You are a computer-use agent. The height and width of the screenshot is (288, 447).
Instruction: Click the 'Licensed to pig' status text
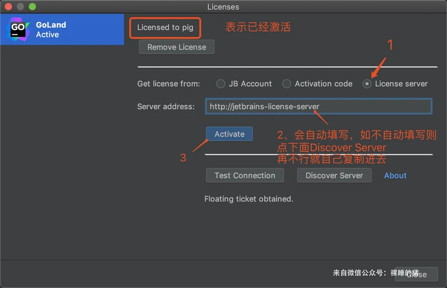[165, 27]
